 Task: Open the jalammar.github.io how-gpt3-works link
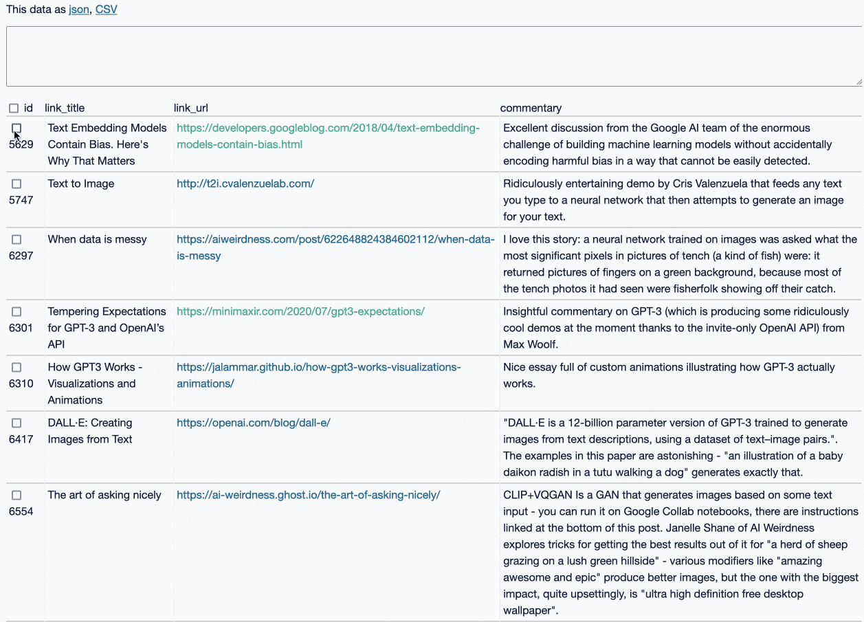click(318, 375)
